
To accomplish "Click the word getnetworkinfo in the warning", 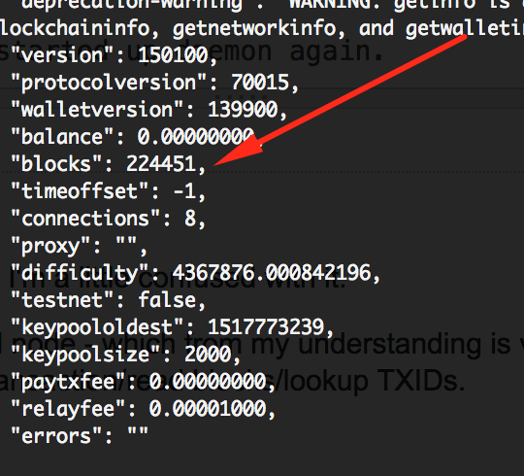I will 254,29.
